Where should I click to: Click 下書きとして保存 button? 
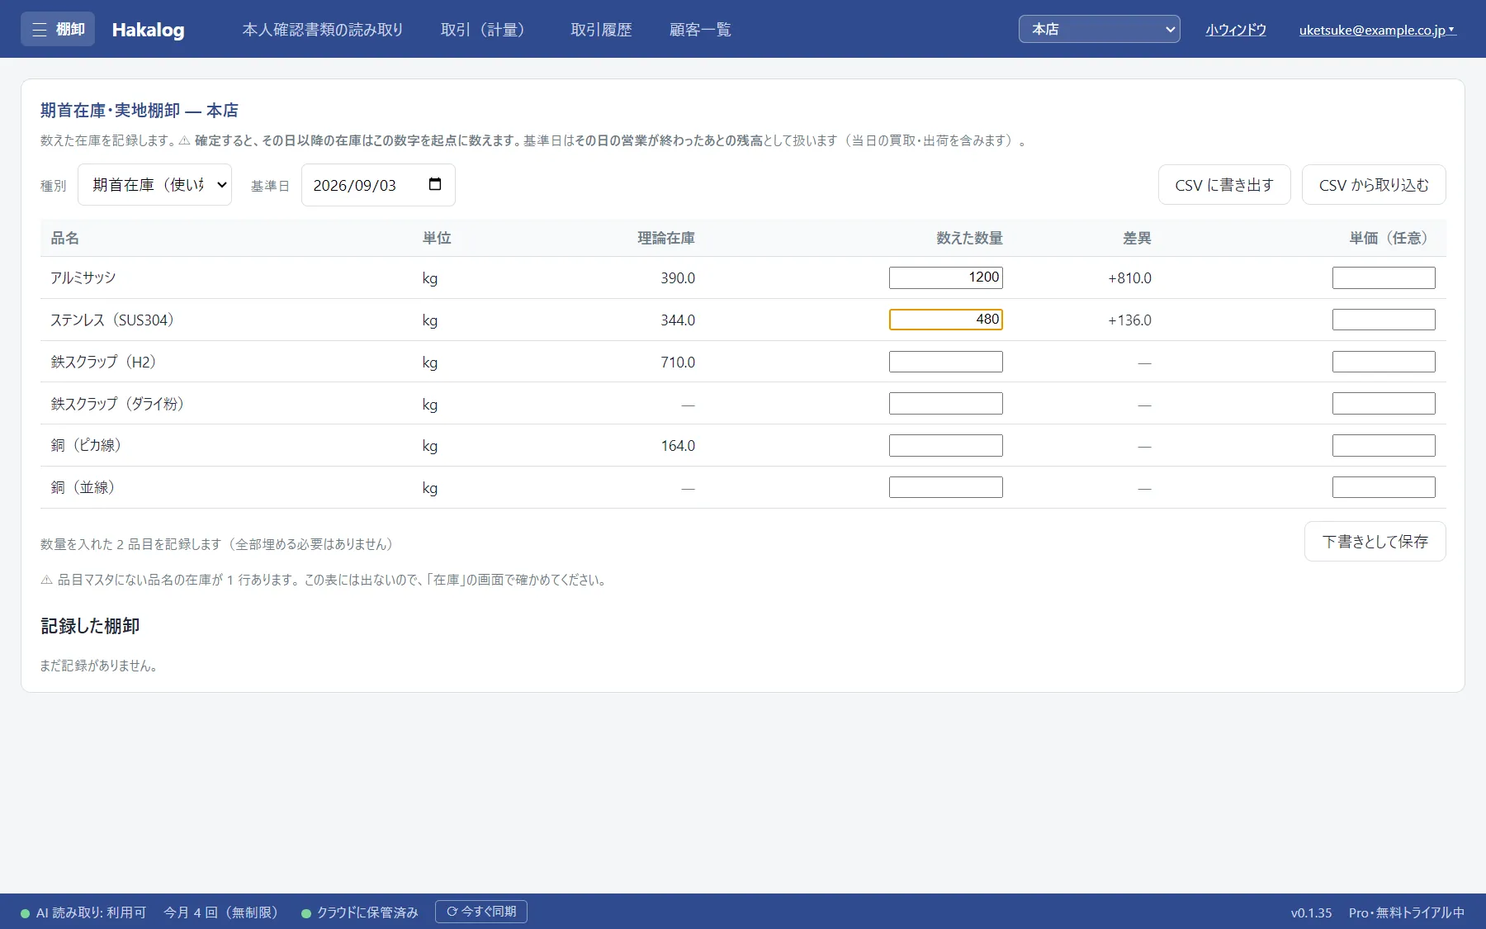1375,542
